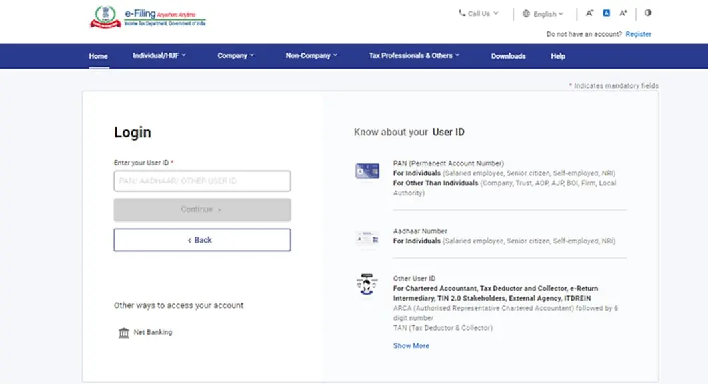The height and width of the screenshot is (384, 708).
Task: Increase font size with the A+ icon
Action: click(623, 13)
